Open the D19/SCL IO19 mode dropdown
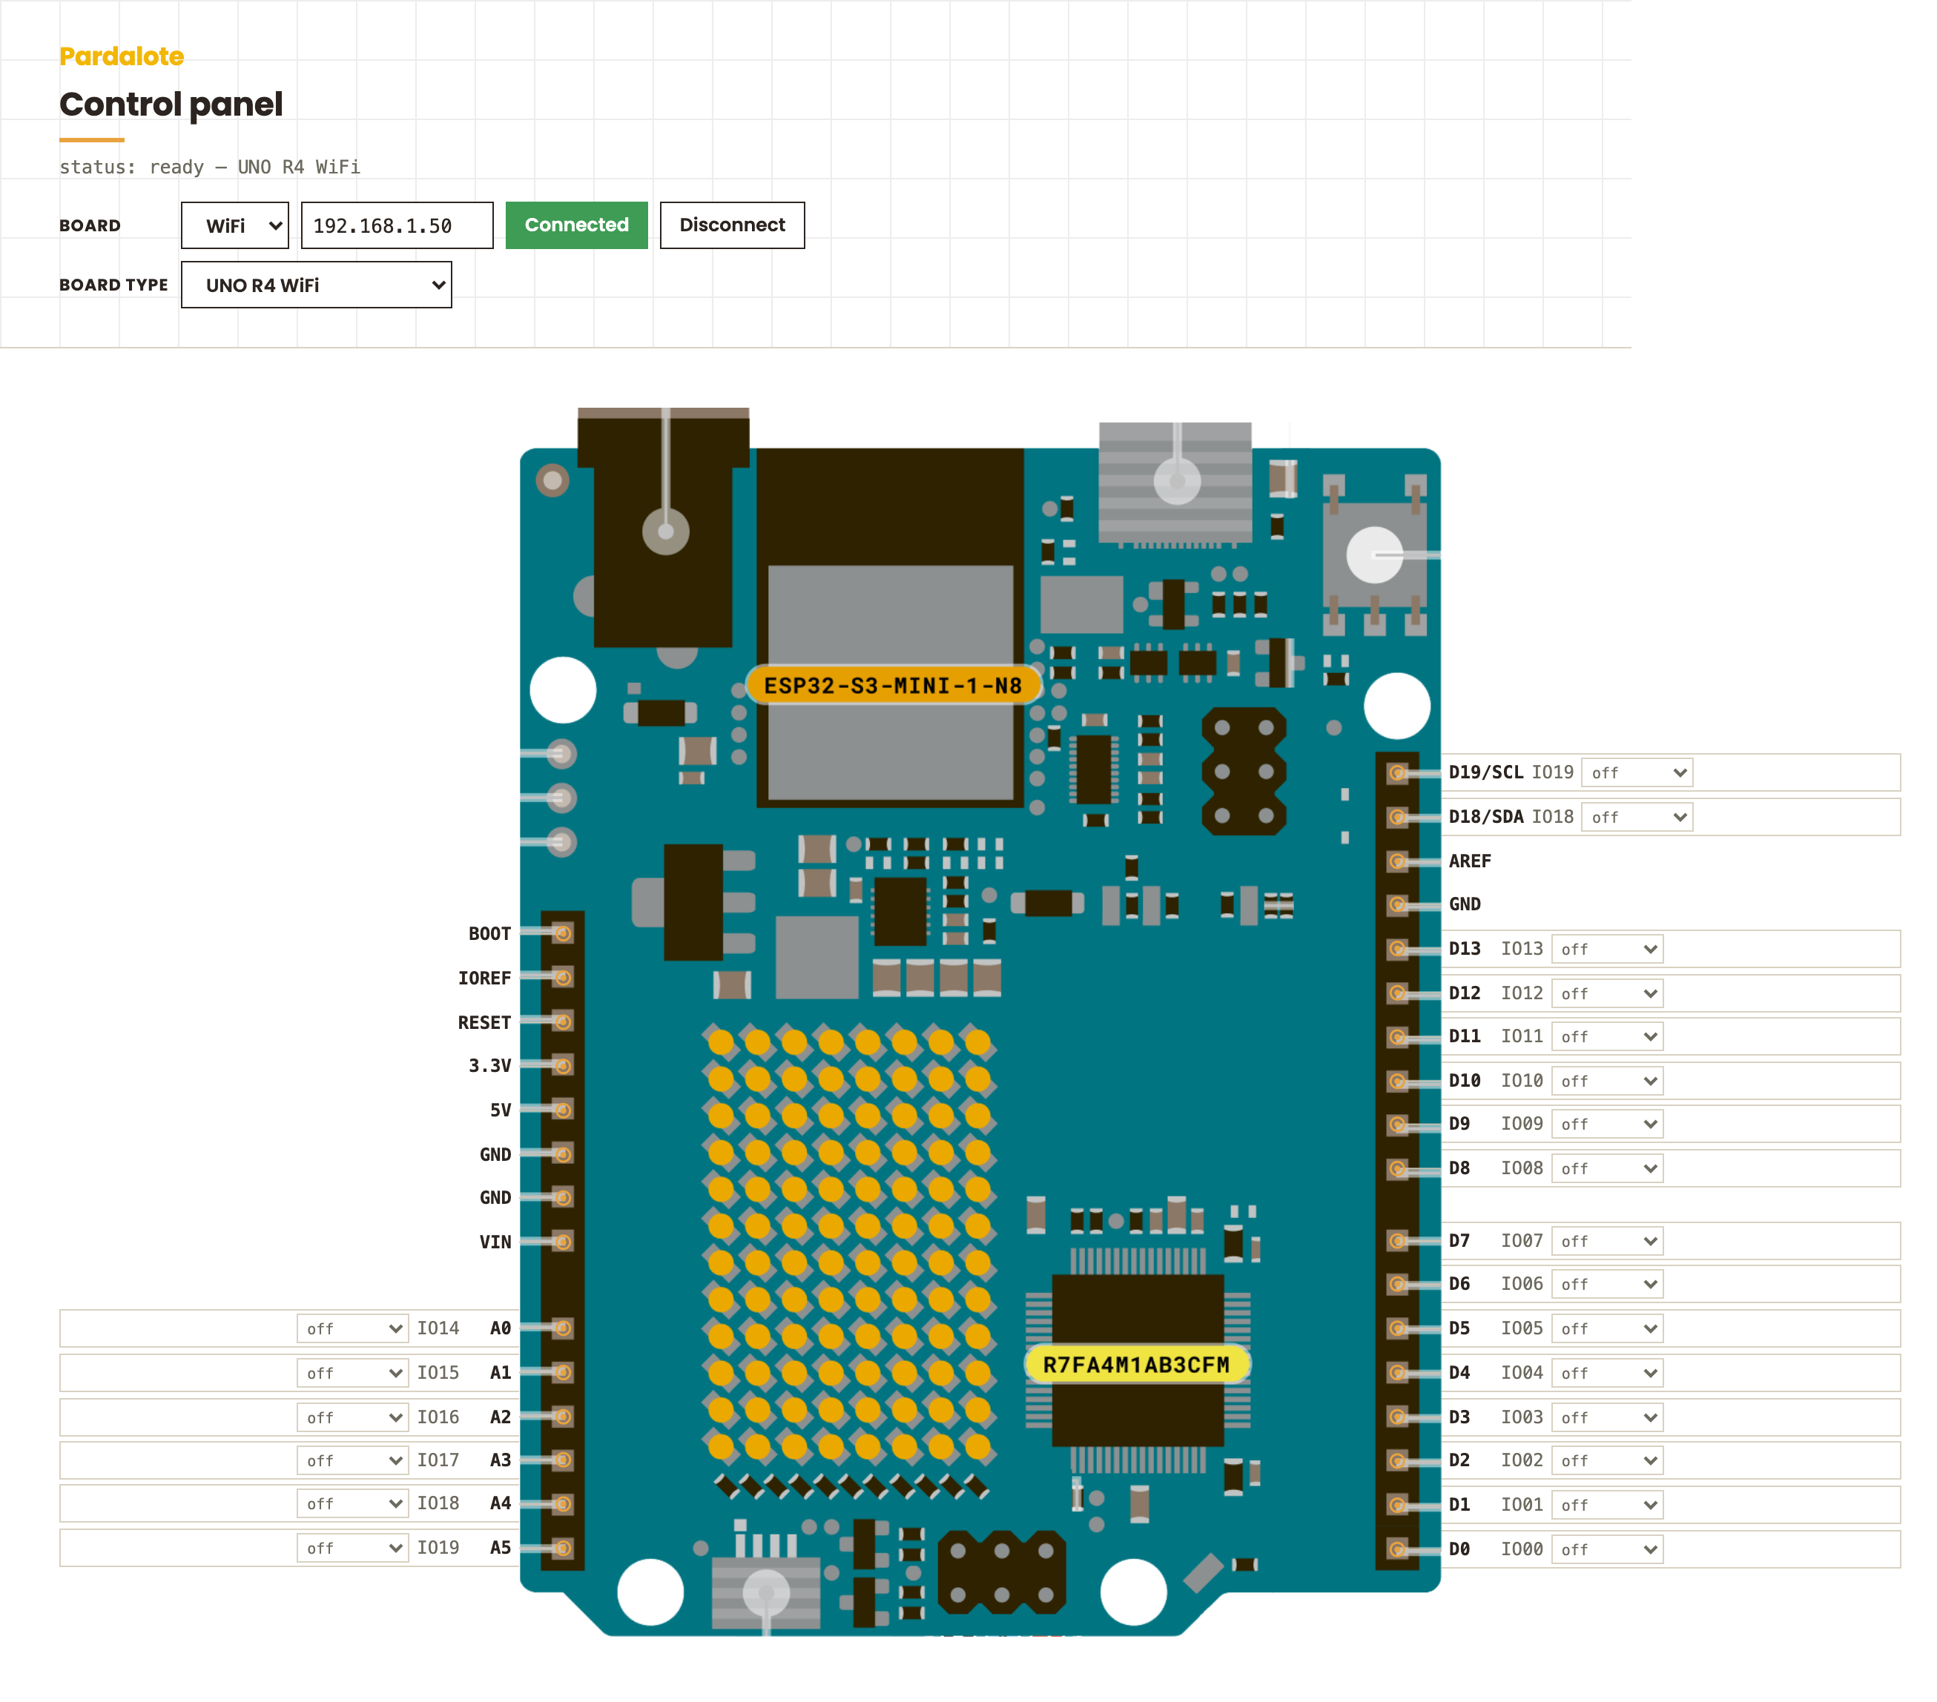This screenshot has width=1937, height=1702. click(x=1637, y=773)
